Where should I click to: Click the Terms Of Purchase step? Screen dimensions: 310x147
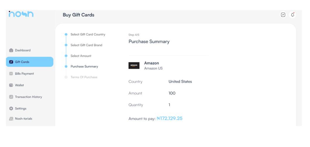pyautogui.click(x=84, y=77)
